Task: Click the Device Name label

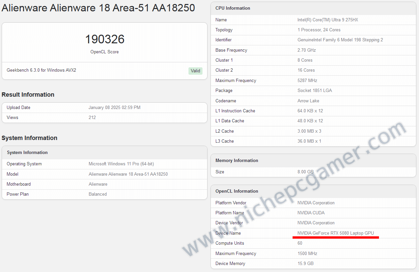Action: 228,233
